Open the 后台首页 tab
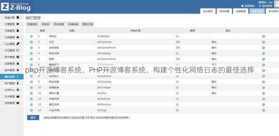Viewport: 279px width, 136px height. pos(208,11)
